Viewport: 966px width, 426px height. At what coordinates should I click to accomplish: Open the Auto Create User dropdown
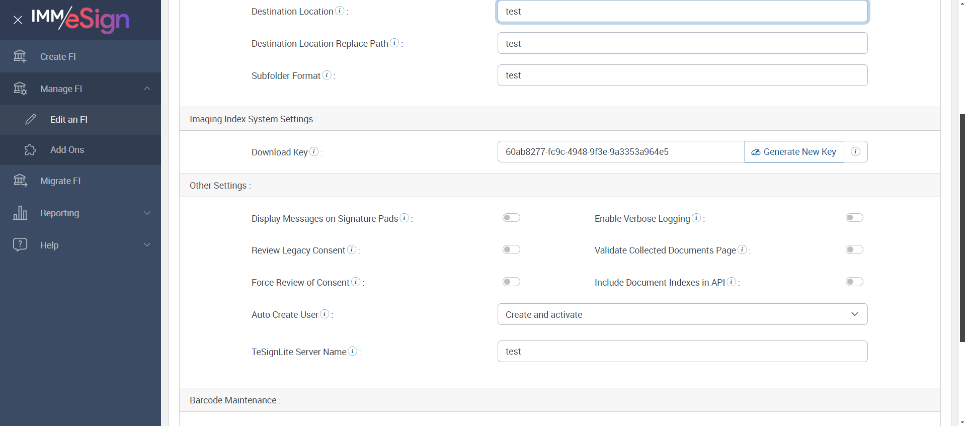coord(682,314)
